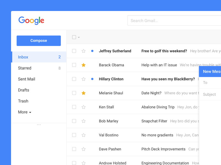
Task: Star the Val Bostino email
Action: click(x=84, y=135)
